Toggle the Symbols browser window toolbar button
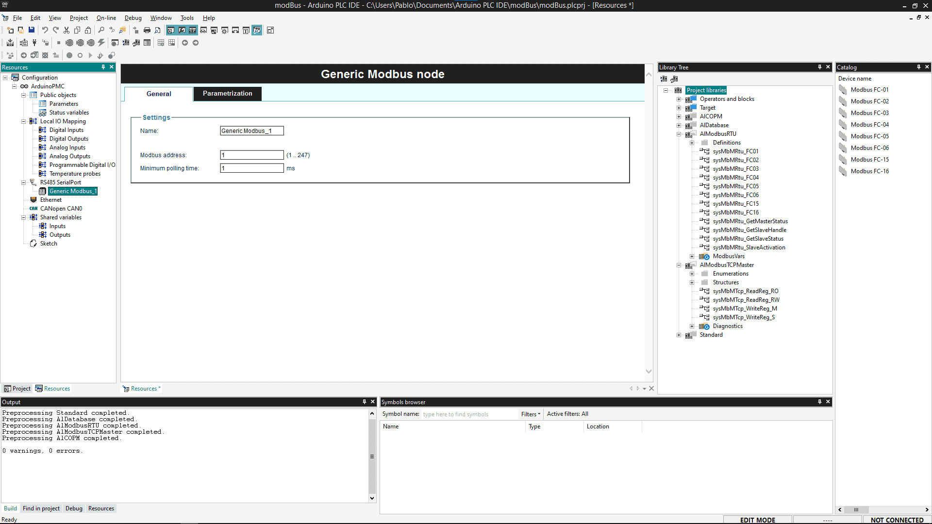Screen dimensions: 932x524 (257, 30)
